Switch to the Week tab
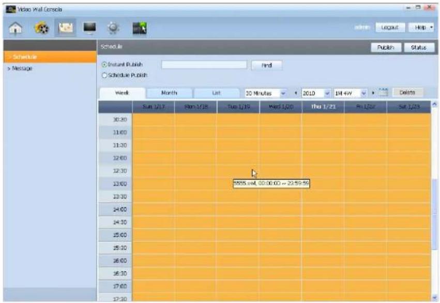The image size is (440, 303). 123,93
